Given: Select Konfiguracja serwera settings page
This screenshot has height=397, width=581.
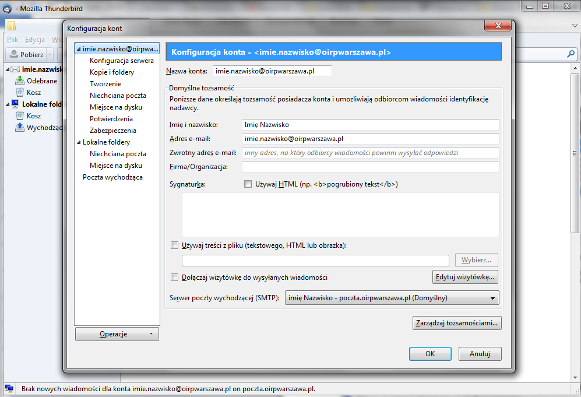Looking at the screenshot, I should tap(122, 61).
